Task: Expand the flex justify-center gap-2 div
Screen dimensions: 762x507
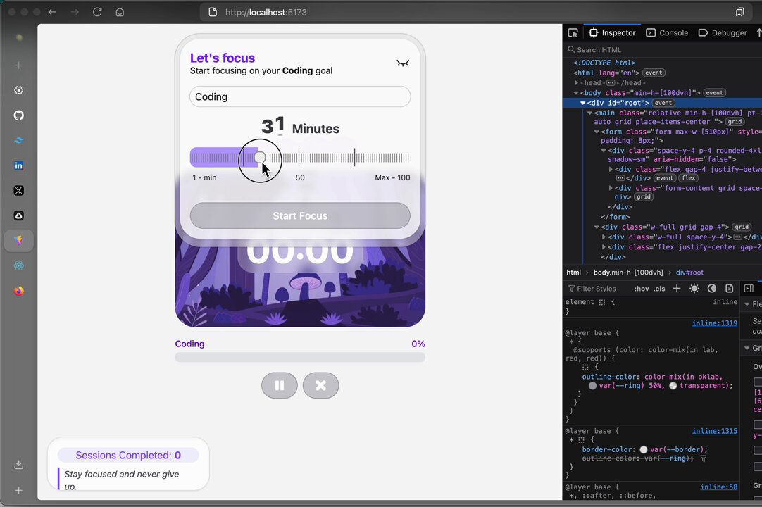Action: [x=604, y=247]
